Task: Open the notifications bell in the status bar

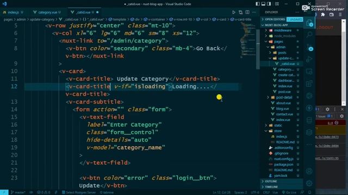Action: [x=309, y=192]
